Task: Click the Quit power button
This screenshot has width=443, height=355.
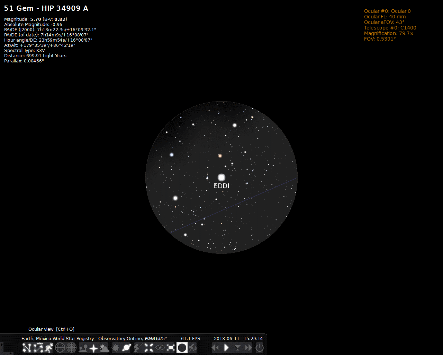Action: coord(260,348)
